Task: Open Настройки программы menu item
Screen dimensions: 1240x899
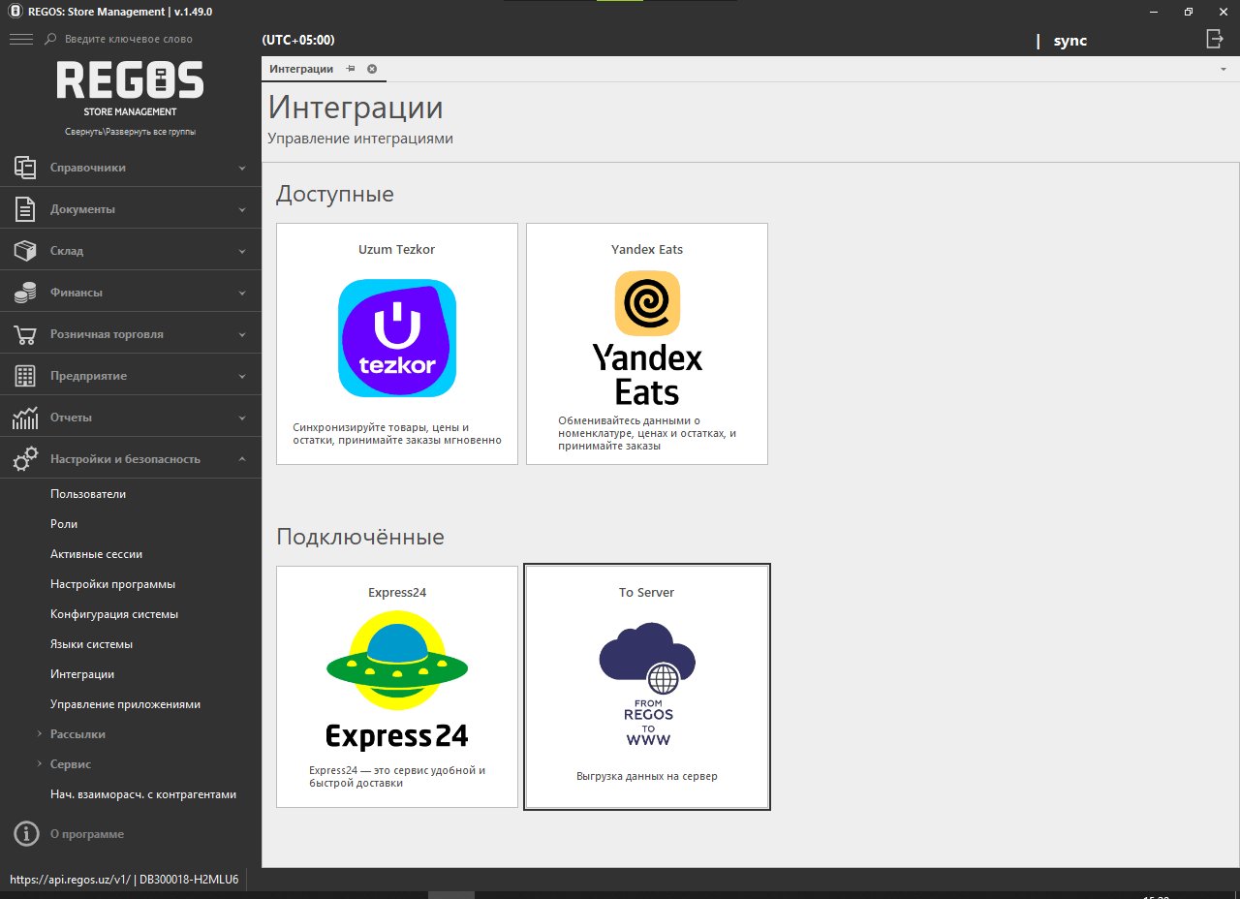Action: (112, 584)
